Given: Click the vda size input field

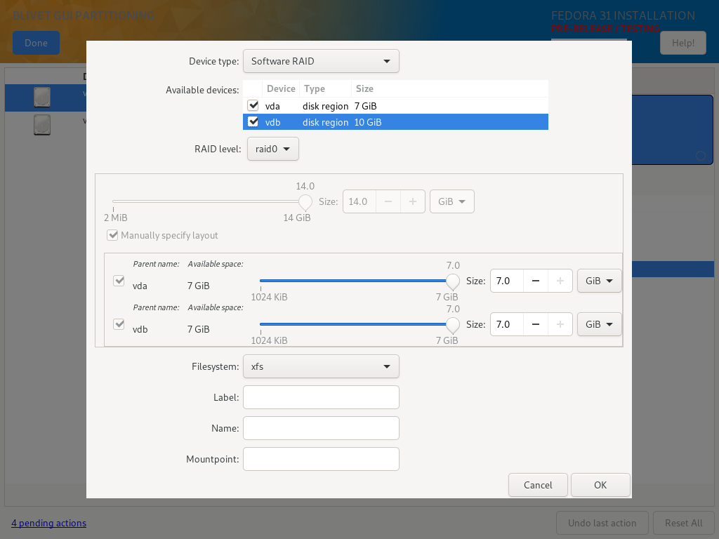Looking at the screenshot, I should [x=507, y=281].
